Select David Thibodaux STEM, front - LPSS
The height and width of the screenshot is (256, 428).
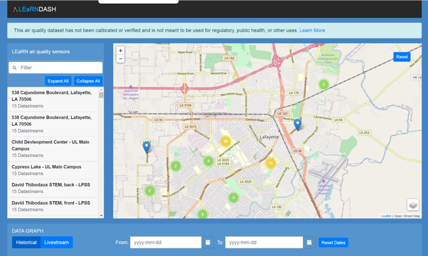tap(53, 206)
